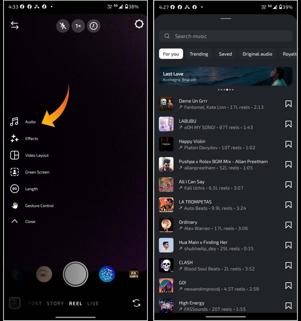301x321 pixels.
Task: Select All I Can Say song title
Action: [x=191, y=182]
